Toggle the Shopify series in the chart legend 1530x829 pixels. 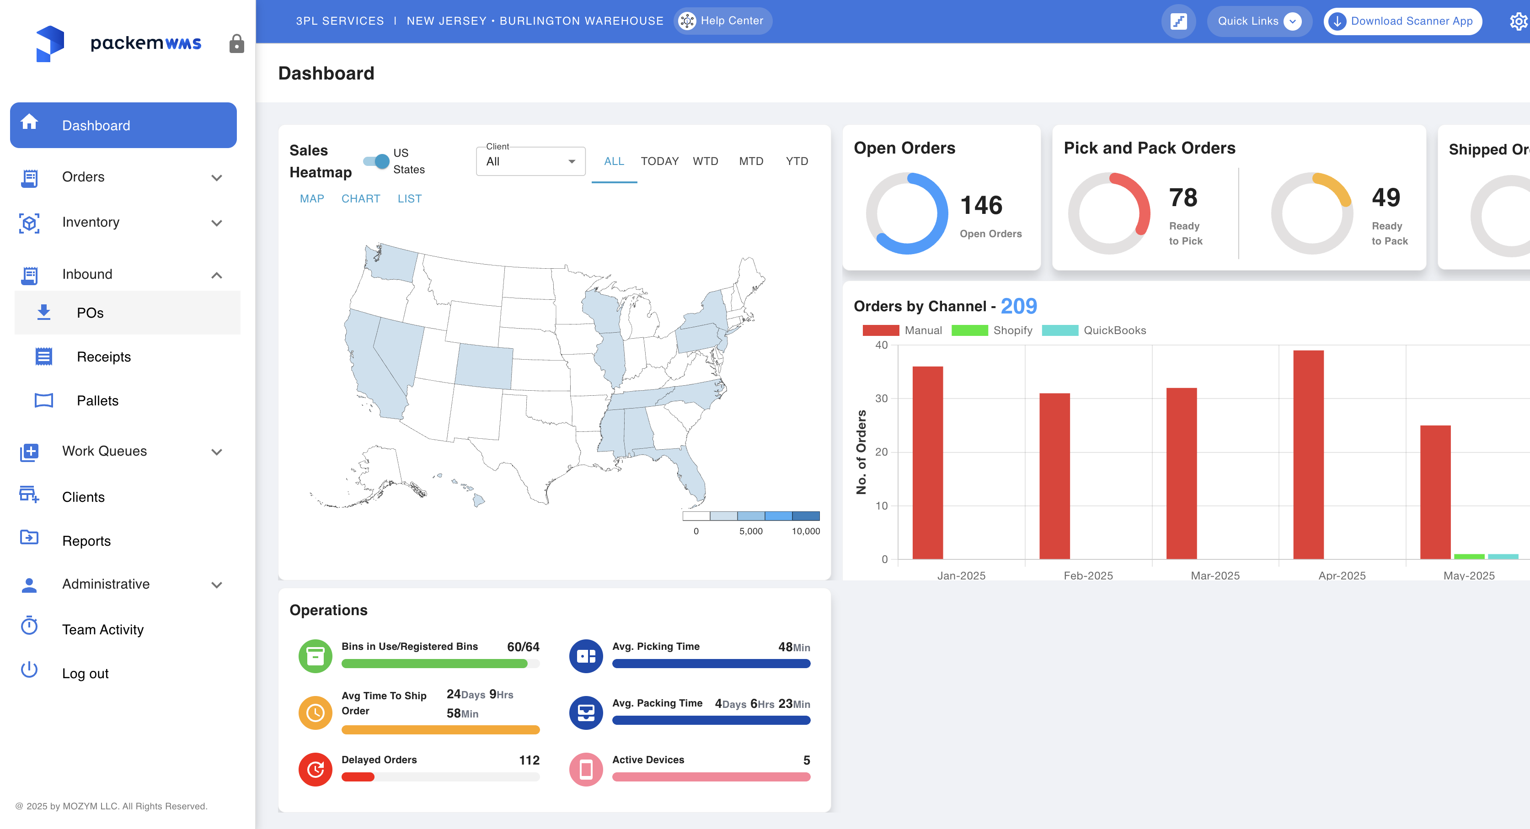click(x=991, y=330)
